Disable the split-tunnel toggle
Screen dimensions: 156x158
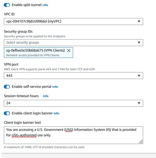(7, 5)
